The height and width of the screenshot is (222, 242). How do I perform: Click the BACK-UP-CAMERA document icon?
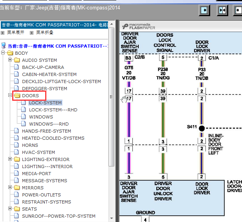click(16, 67)
